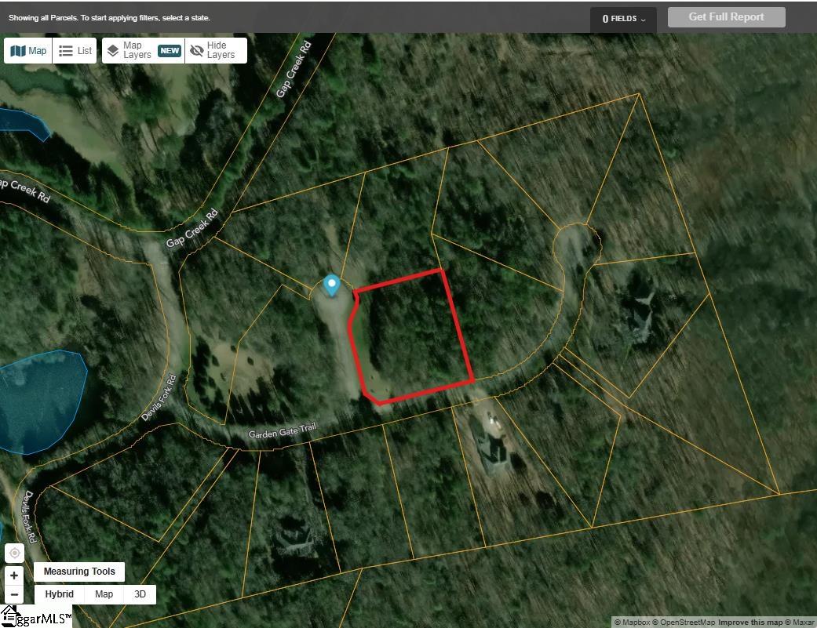Screen dimensions: 817x628
Task: Select the Map basemap style
Action: click(x=104, y=594)
